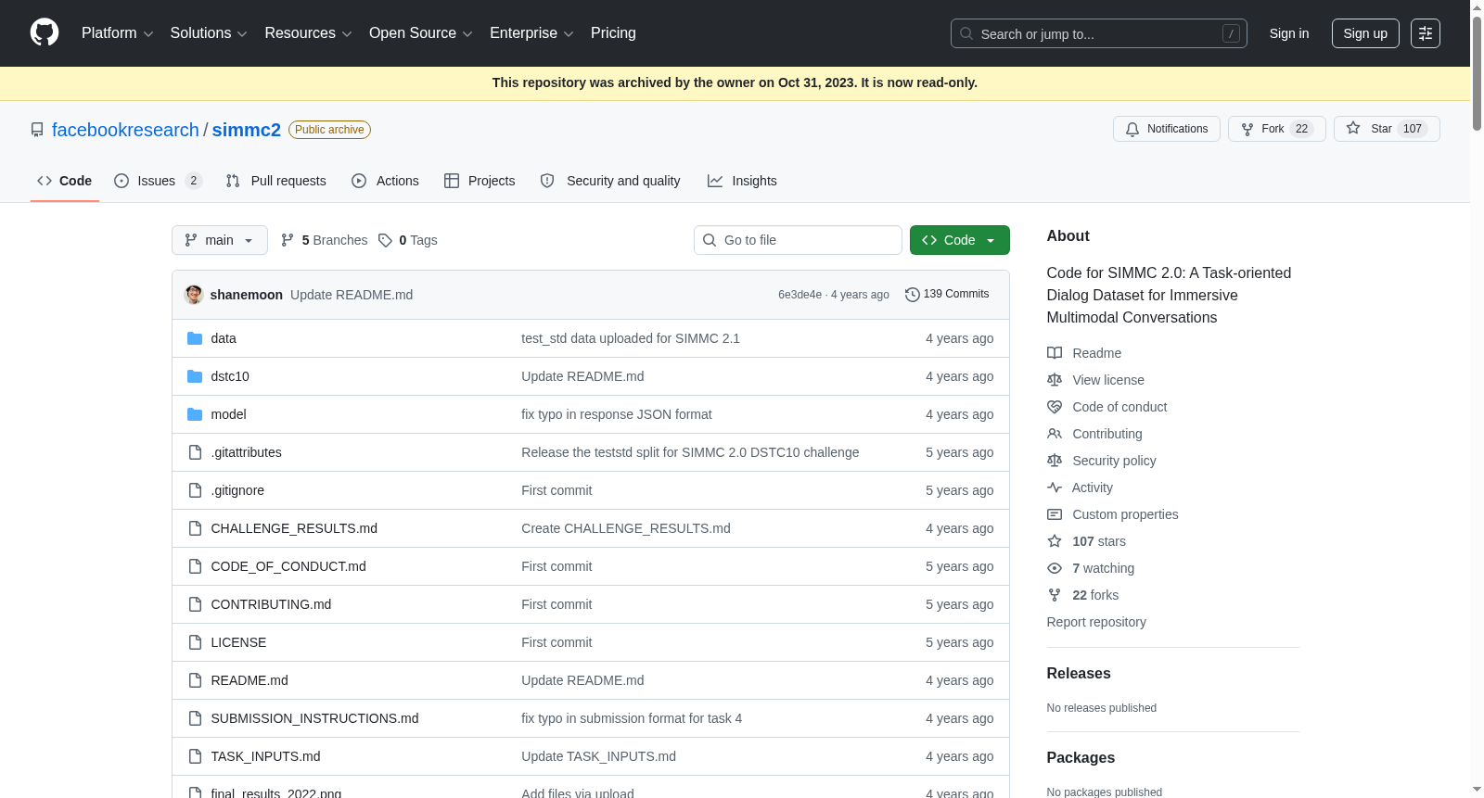
Task: Focus the Search or jump to field
Action: [x=1099, y=33]
